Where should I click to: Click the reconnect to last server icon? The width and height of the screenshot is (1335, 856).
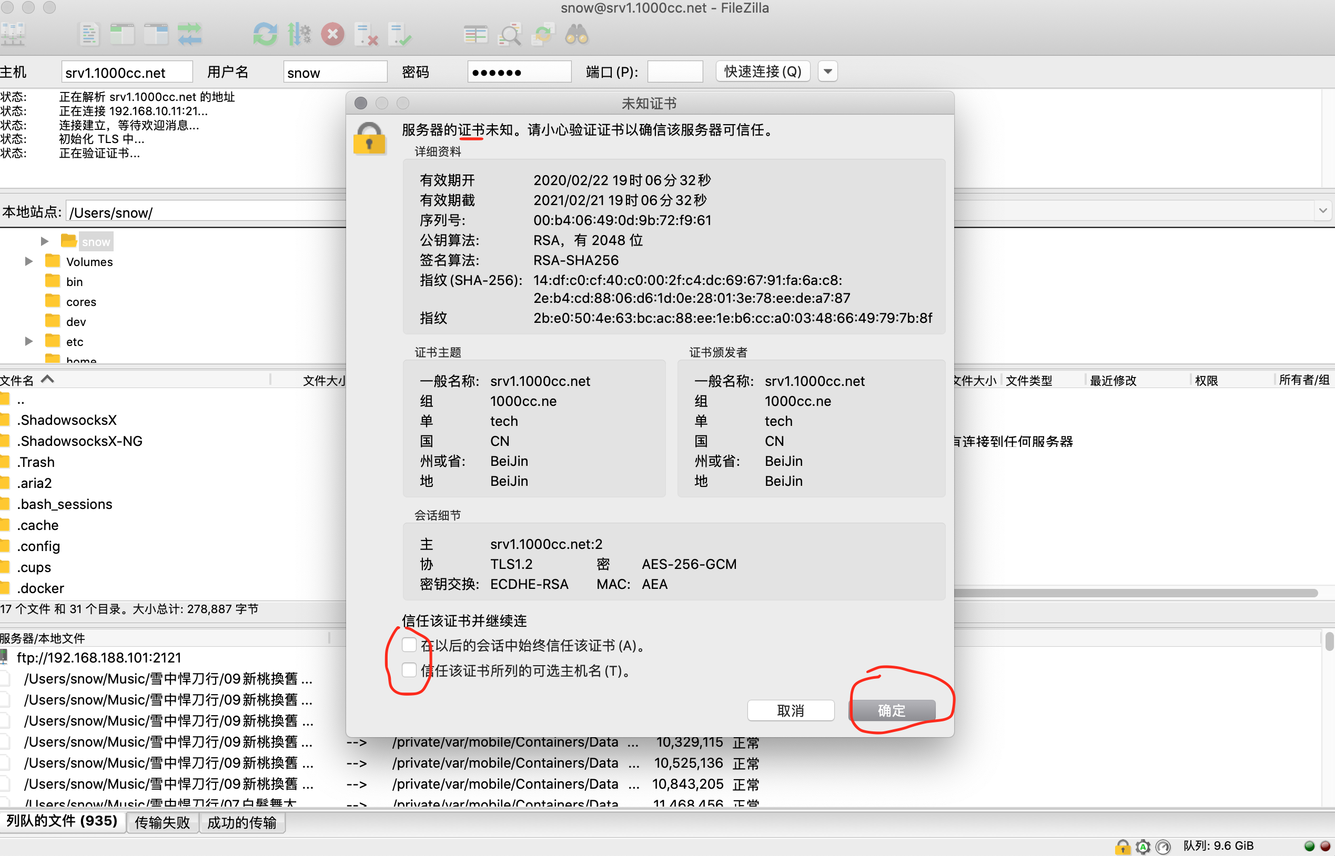[x=400, y=35]
